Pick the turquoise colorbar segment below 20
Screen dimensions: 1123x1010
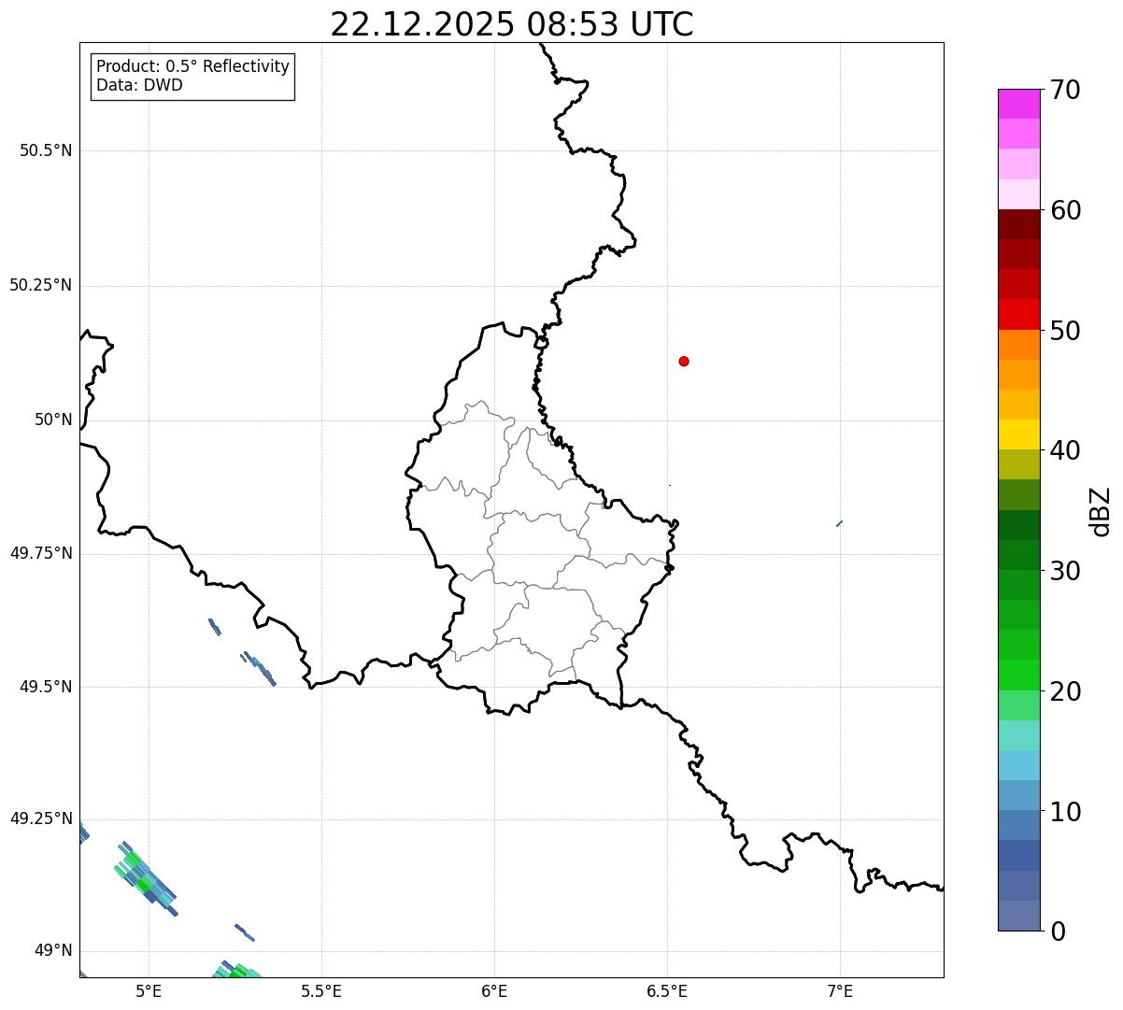click(x=1018, y=735)
